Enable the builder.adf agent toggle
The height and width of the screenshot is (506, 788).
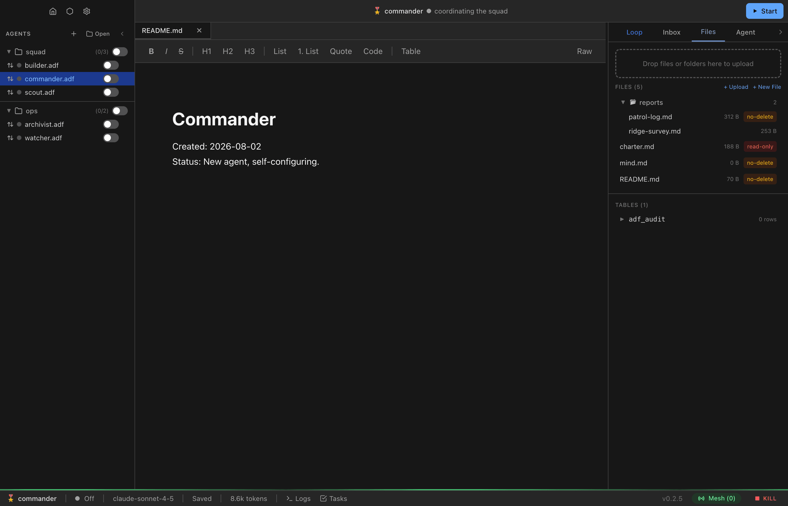click(111, 65)
